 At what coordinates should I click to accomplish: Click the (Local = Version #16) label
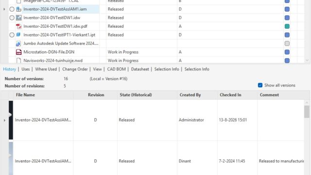pos(108,79)
